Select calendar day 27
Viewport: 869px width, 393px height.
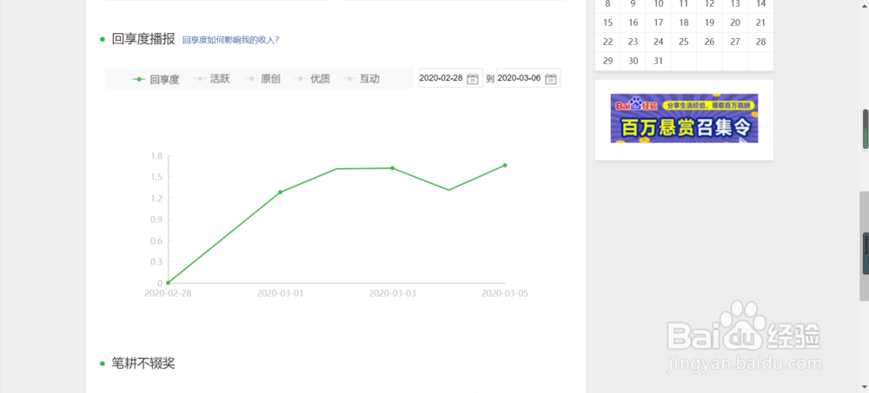coord(735,42)
